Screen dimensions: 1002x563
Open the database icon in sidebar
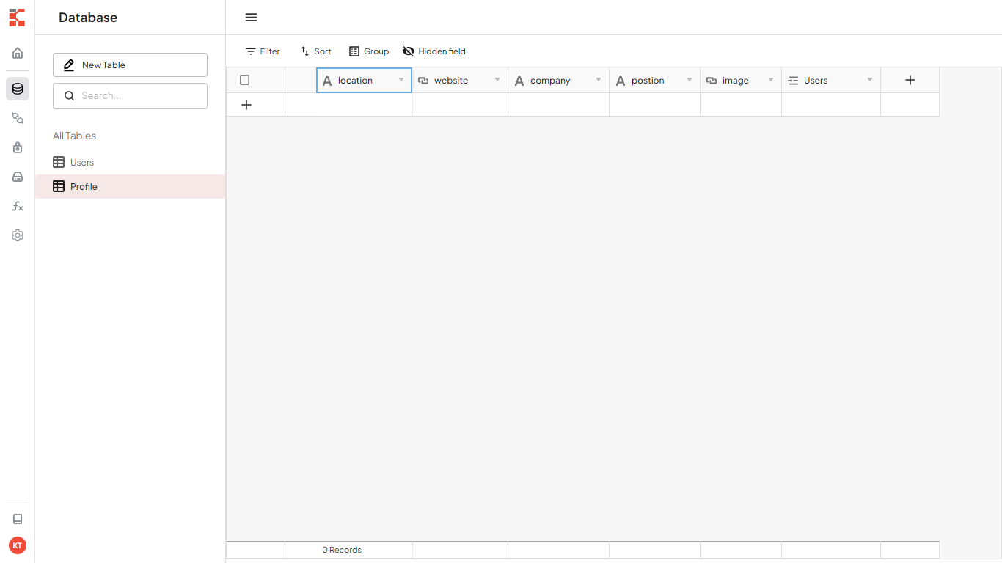(18, 89)
